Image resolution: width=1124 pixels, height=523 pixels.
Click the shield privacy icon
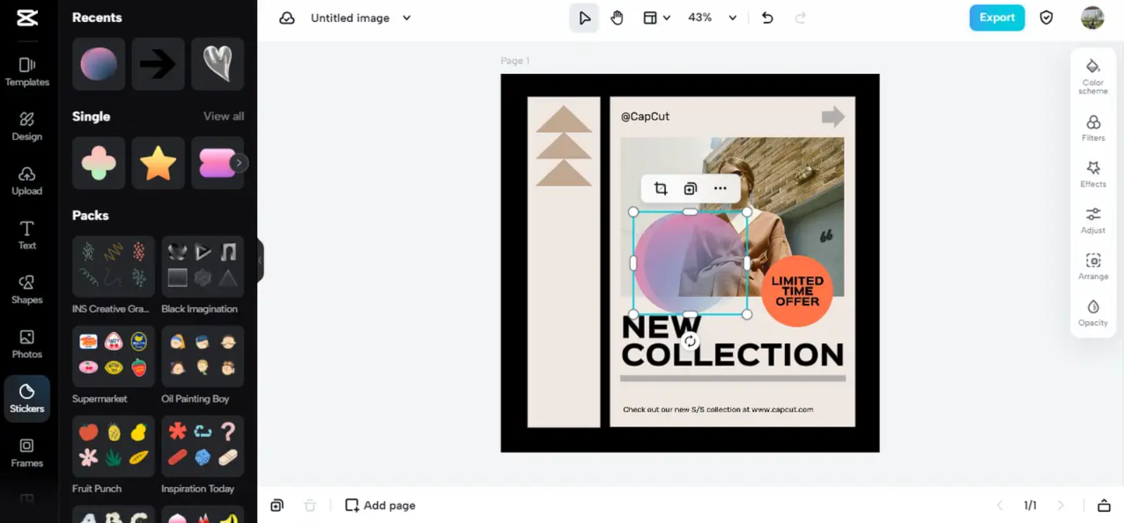coord(1046,18)
